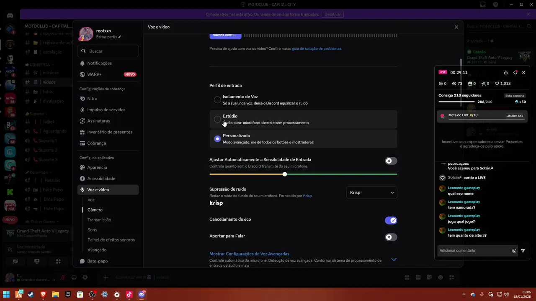Open Notificações settings icon
This screenshot has width=536, height=301.
click(82, 63)
